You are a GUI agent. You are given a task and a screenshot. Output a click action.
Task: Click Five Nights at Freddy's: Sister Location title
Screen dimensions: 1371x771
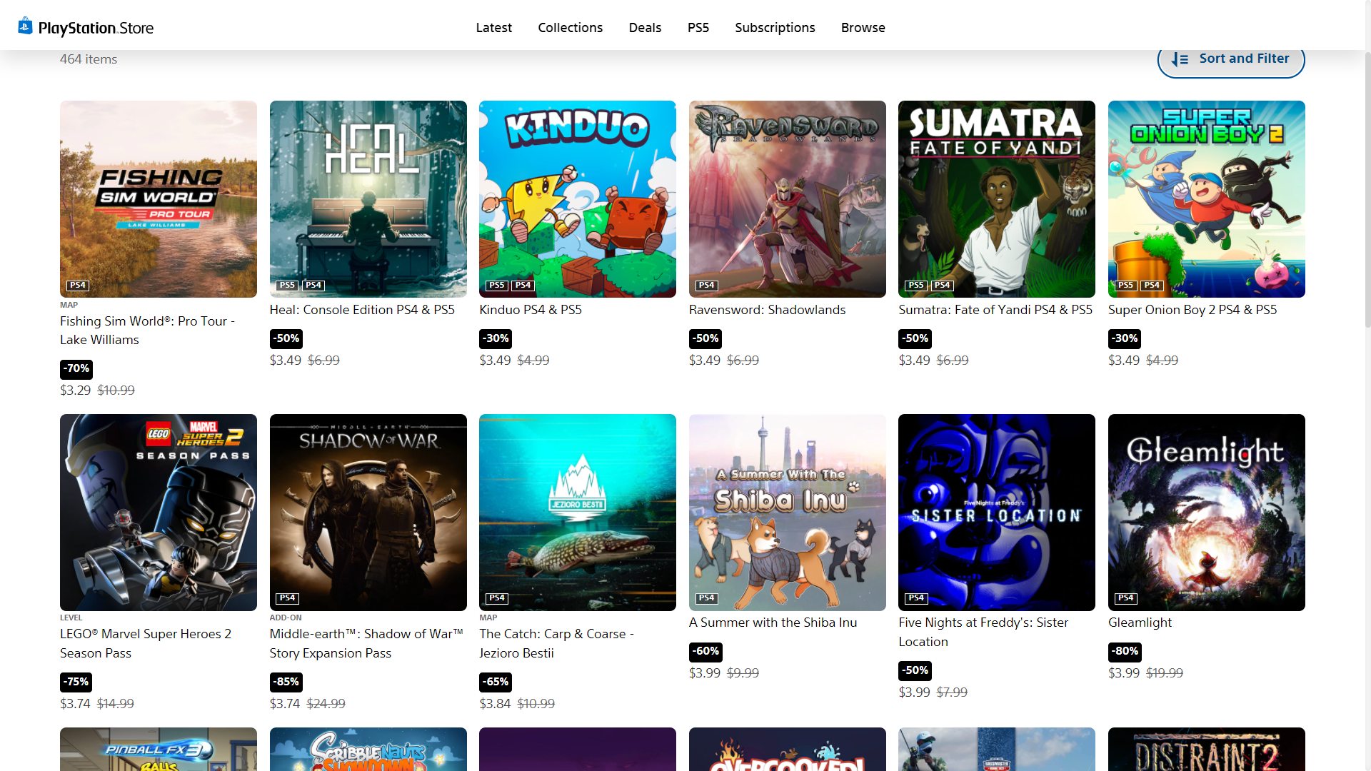pyautogui.click(x=983, y=632)
